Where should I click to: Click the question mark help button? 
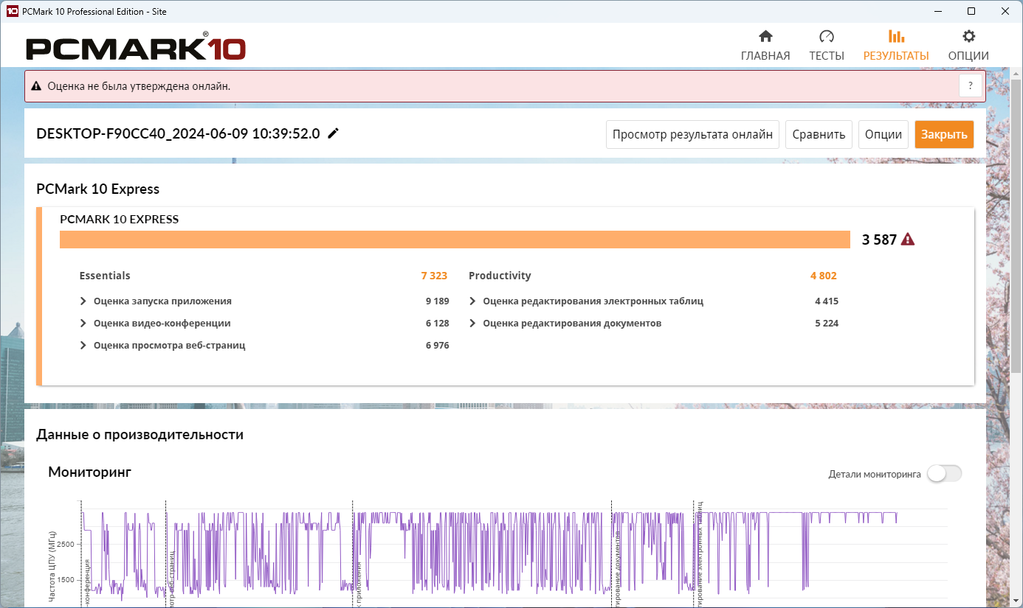(x=971, y=85)
